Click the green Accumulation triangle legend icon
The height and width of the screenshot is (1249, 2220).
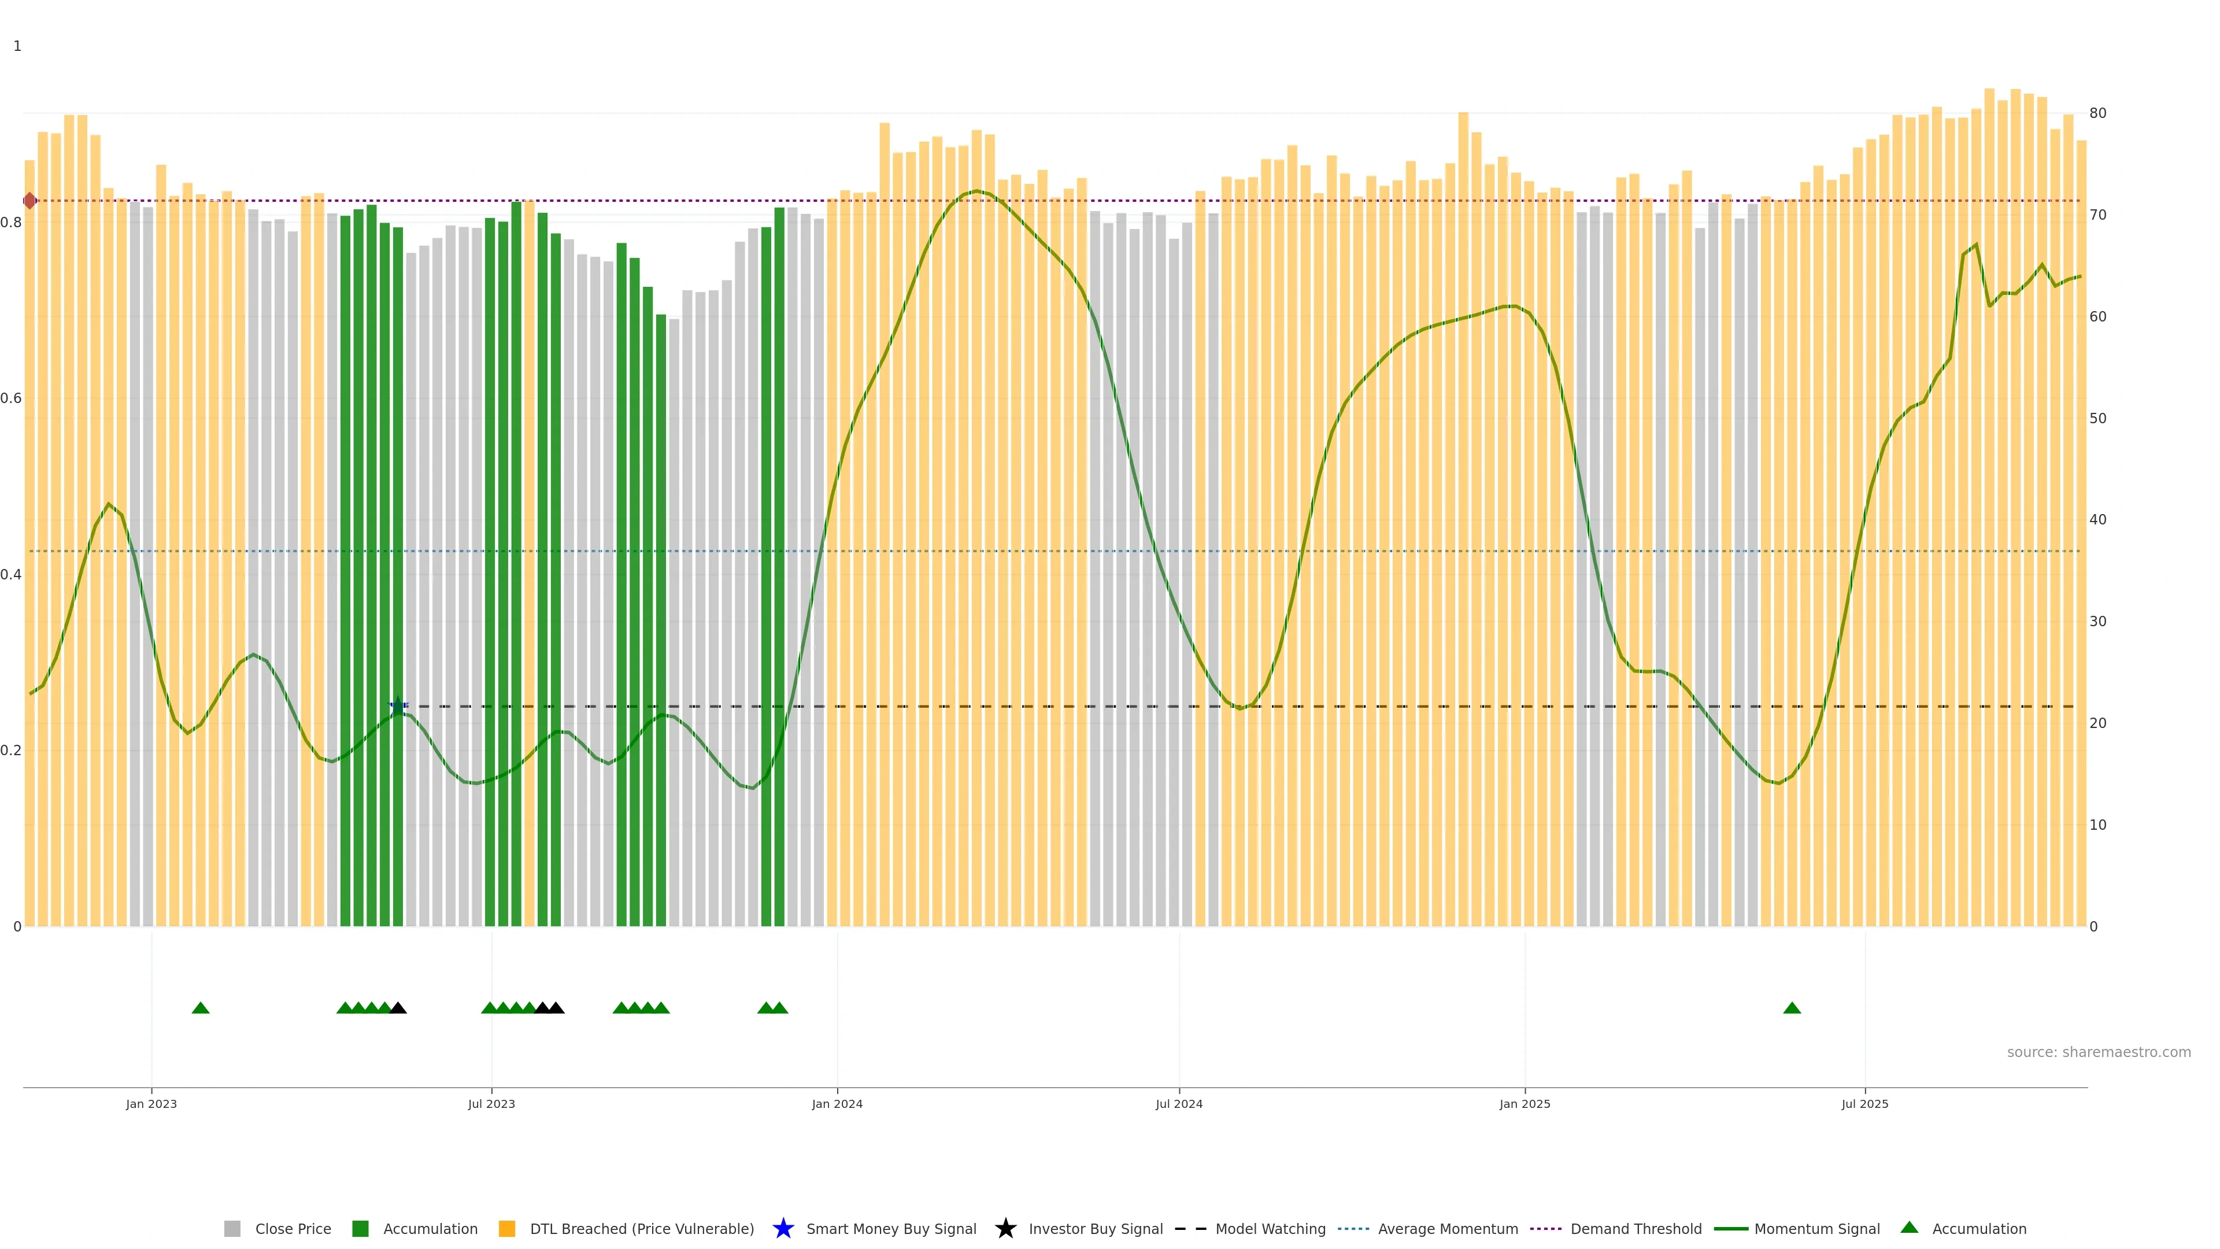pyautogui.click(x=1909, y=1228)
